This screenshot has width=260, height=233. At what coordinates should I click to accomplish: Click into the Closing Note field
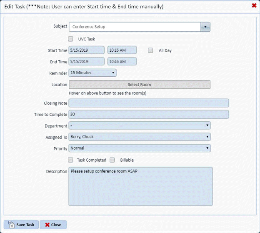click(x=149, y=103)
